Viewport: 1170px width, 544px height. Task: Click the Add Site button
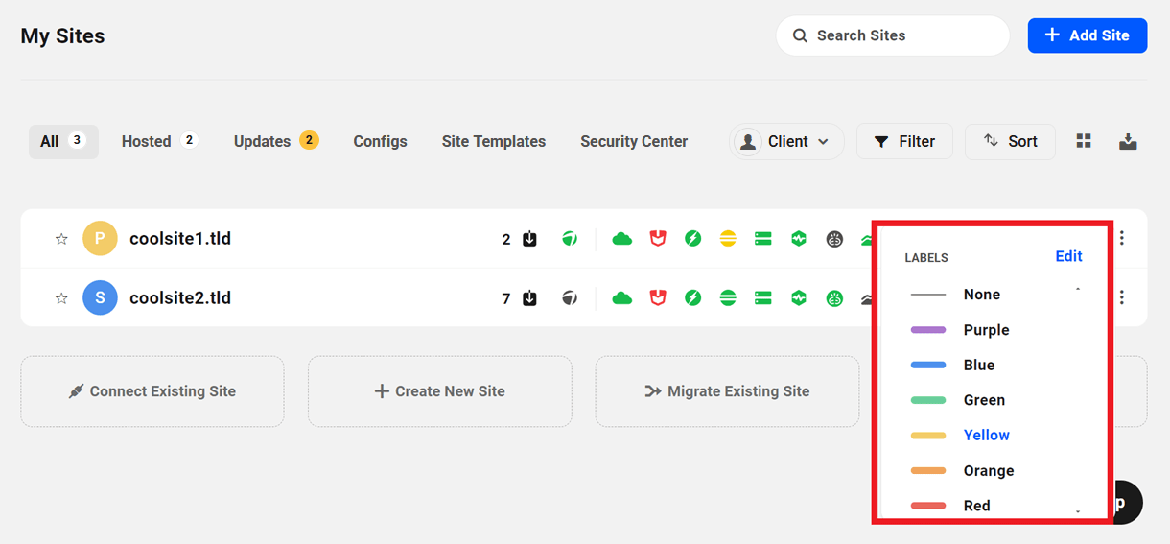pos(1087,35)
